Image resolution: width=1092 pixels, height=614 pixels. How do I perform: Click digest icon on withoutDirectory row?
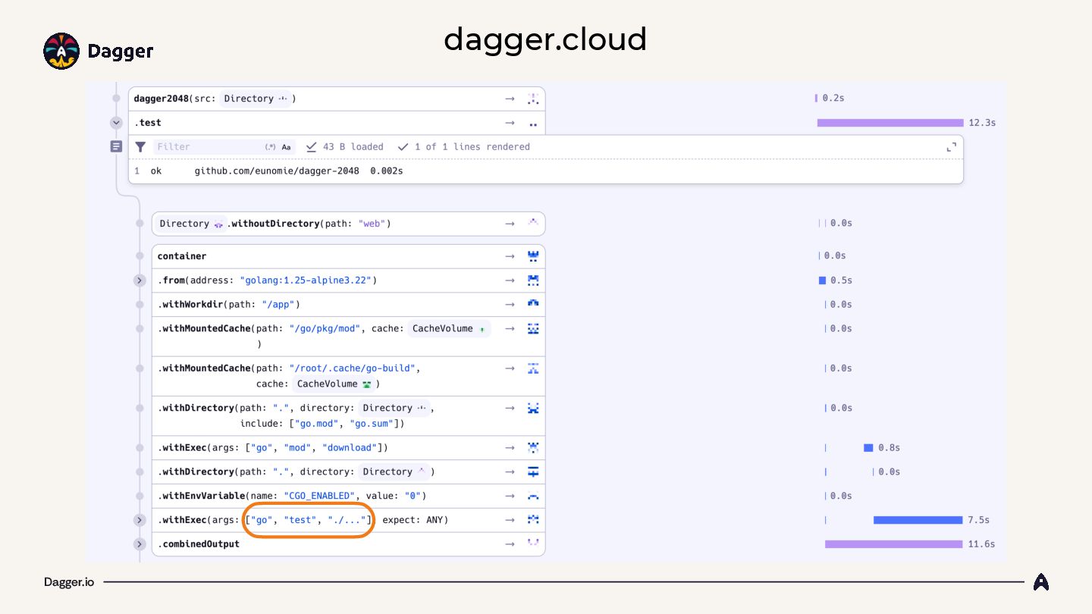point(533,222)
